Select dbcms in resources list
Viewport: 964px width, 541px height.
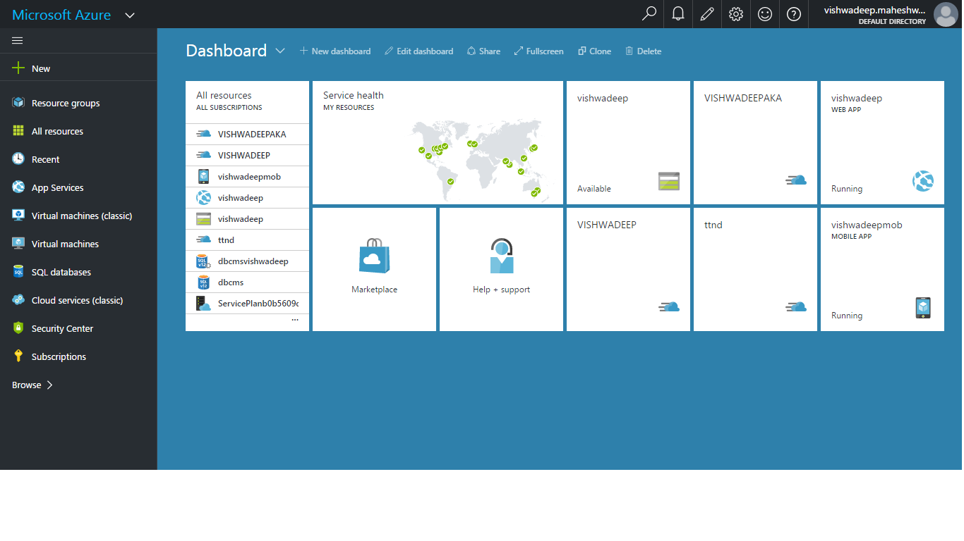pyautogui.click(x=247, y=282)
